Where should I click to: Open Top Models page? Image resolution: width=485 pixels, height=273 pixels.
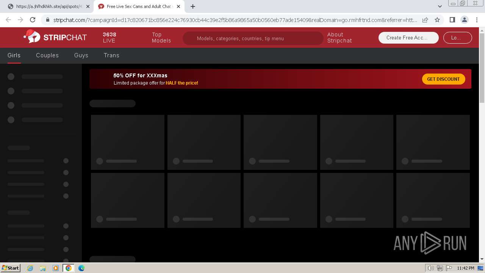[161, 38]
